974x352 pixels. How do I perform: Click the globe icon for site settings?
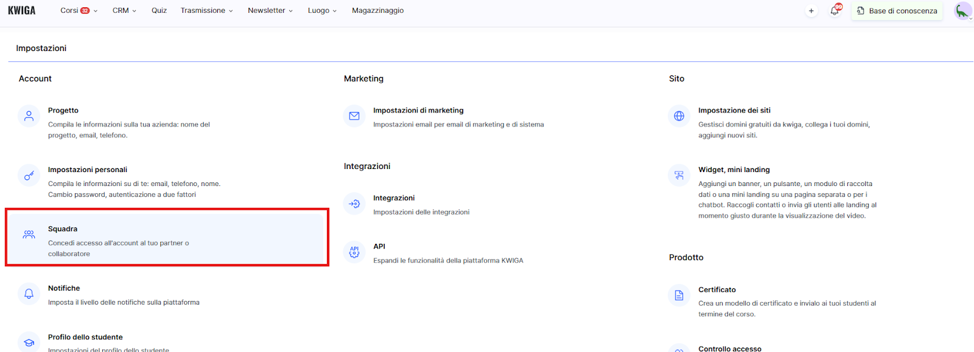(x=679, y=116)
